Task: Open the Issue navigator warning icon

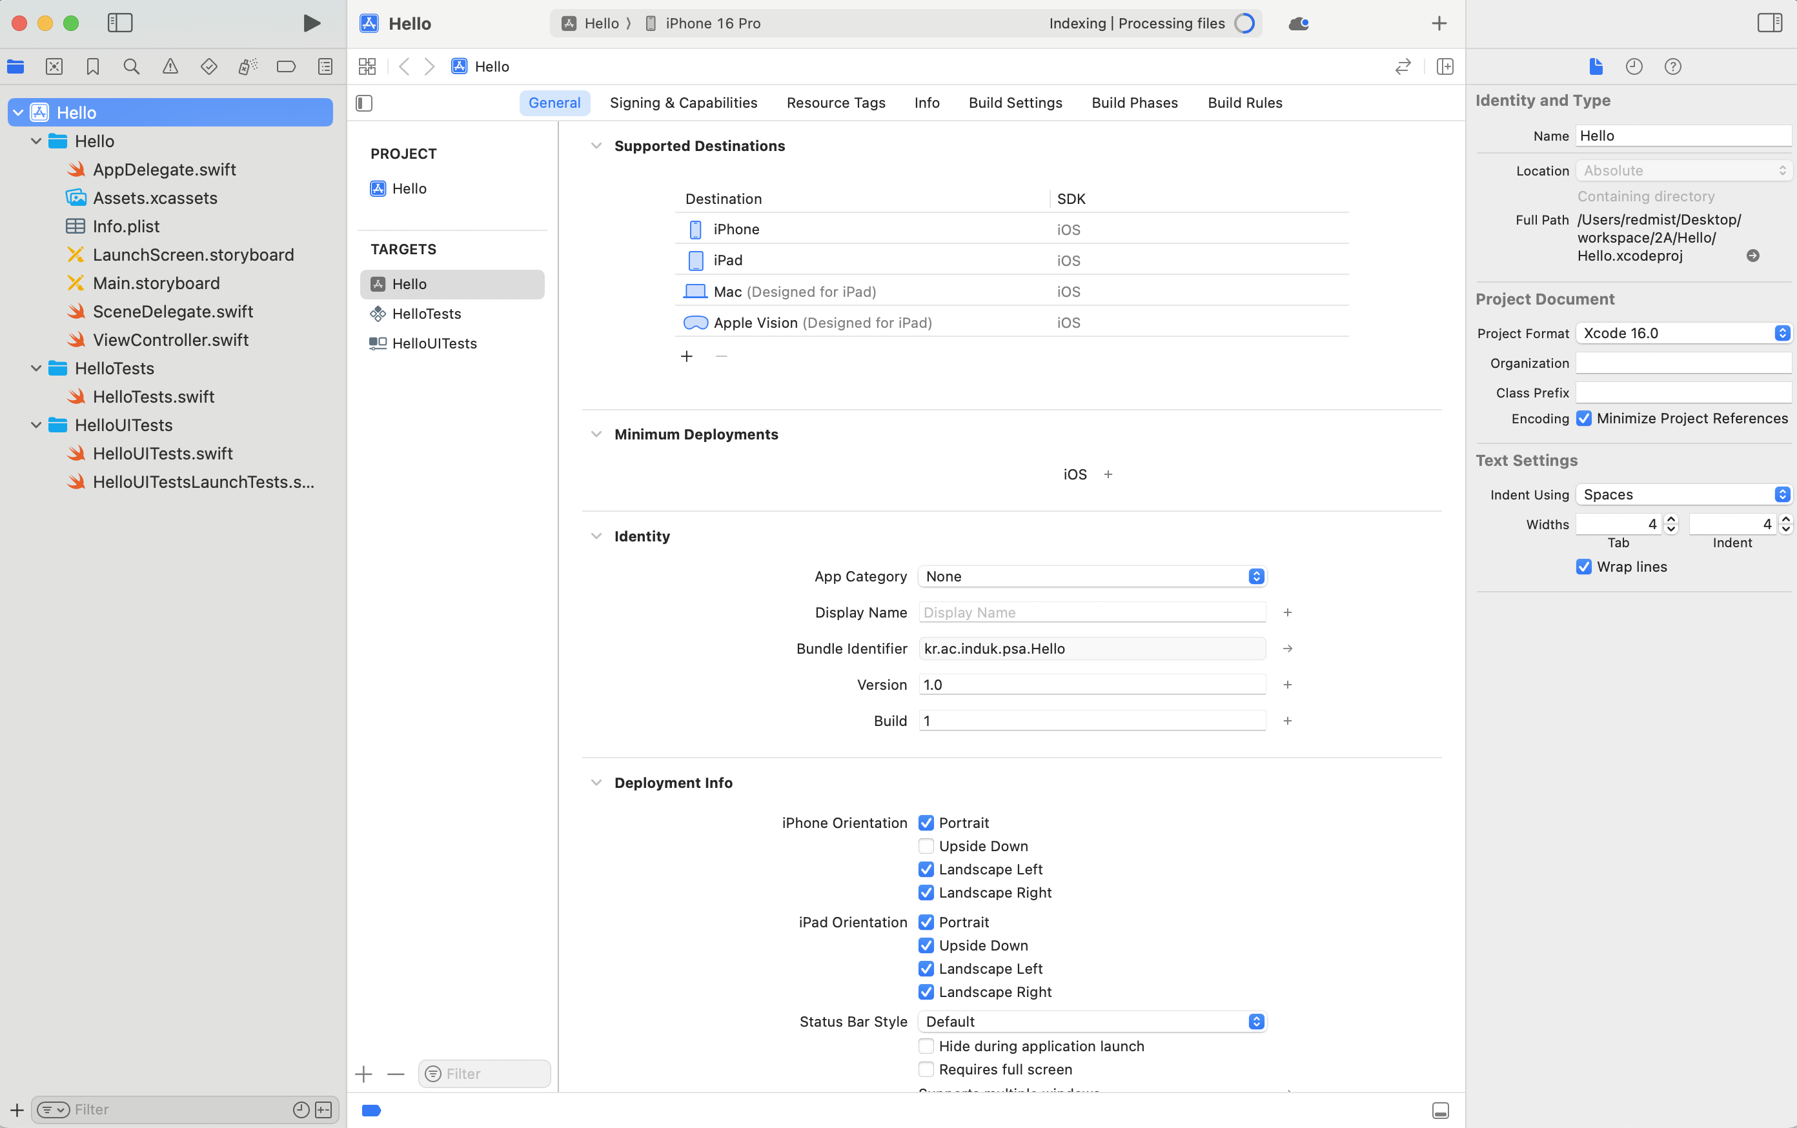Action: click(170, 66)
